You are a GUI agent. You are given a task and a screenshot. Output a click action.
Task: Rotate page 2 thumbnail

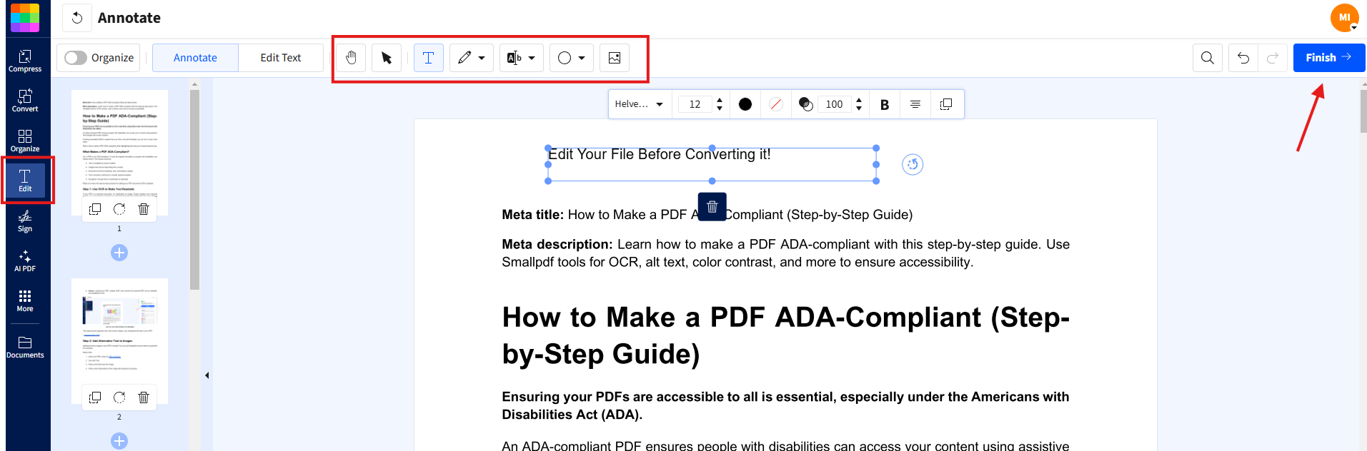(119, 397)
